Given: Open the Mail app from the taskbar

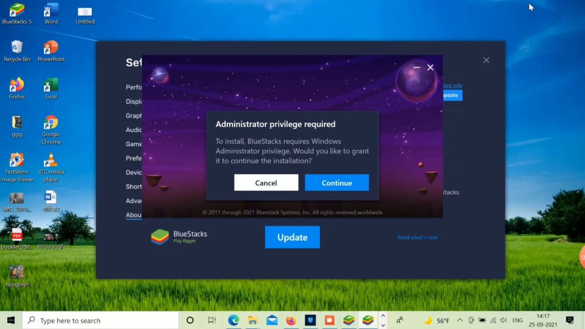Looking at the screenshot, I should pyautogui.click(x=272, y=320).
